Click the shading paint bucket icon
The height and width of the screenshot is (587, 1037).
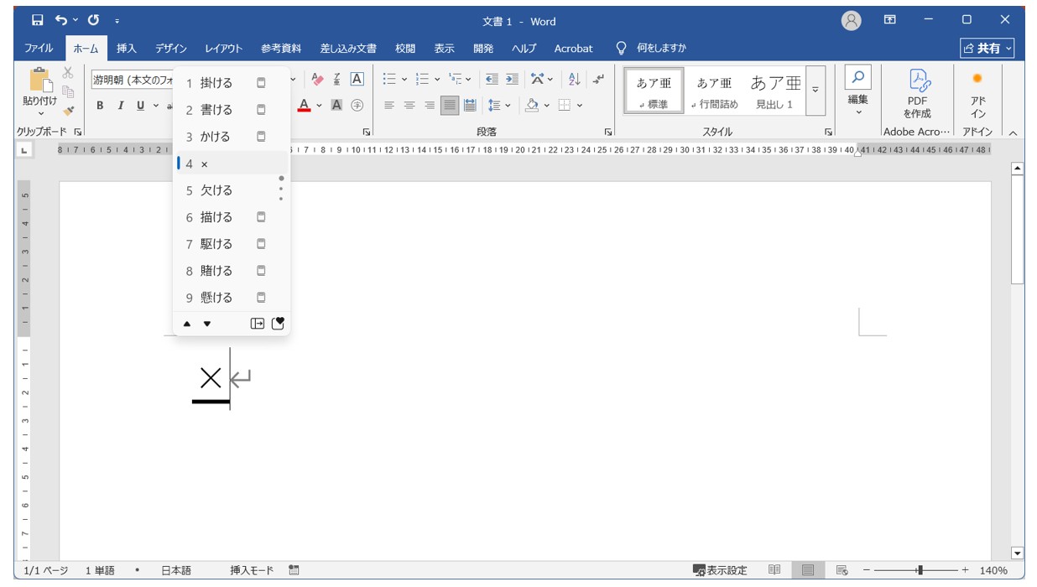(x=531, y=105)
